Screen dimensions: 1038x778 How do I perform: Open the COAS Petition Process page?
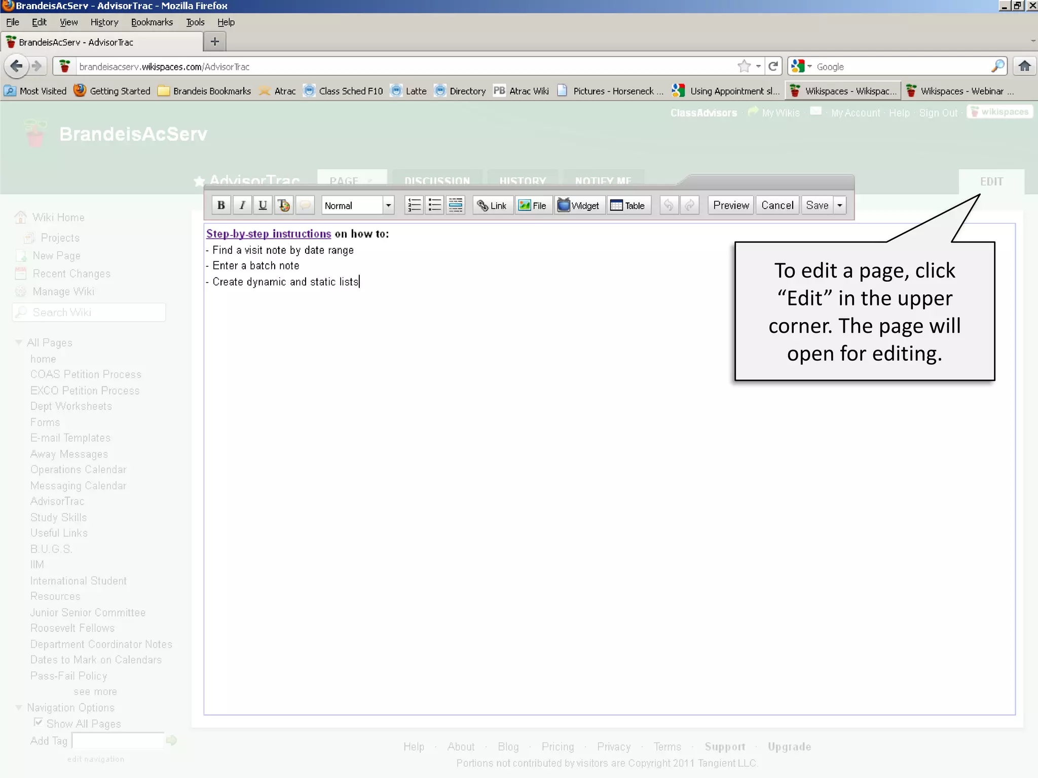(86, 374)
